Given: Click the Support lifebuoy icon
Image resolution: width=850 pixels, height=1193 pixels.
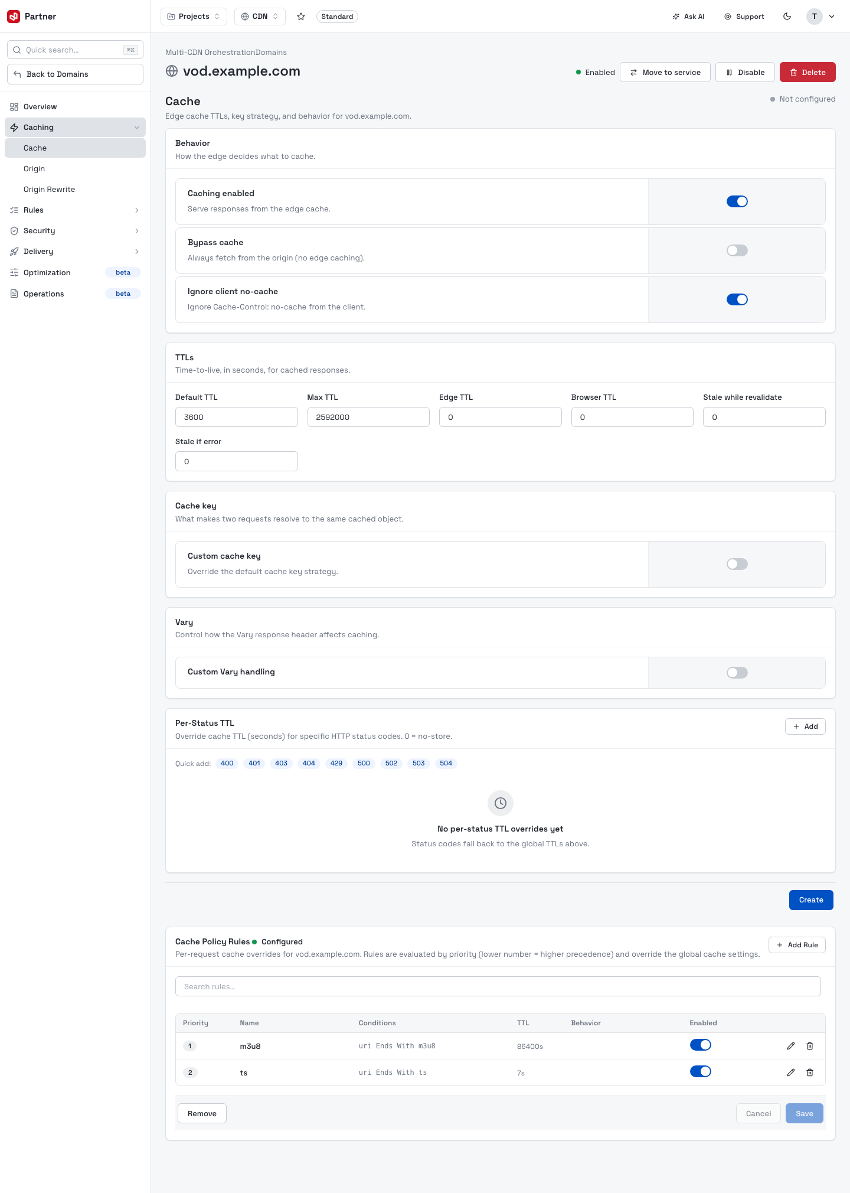Looking at the screenshot, I should 728,17.
